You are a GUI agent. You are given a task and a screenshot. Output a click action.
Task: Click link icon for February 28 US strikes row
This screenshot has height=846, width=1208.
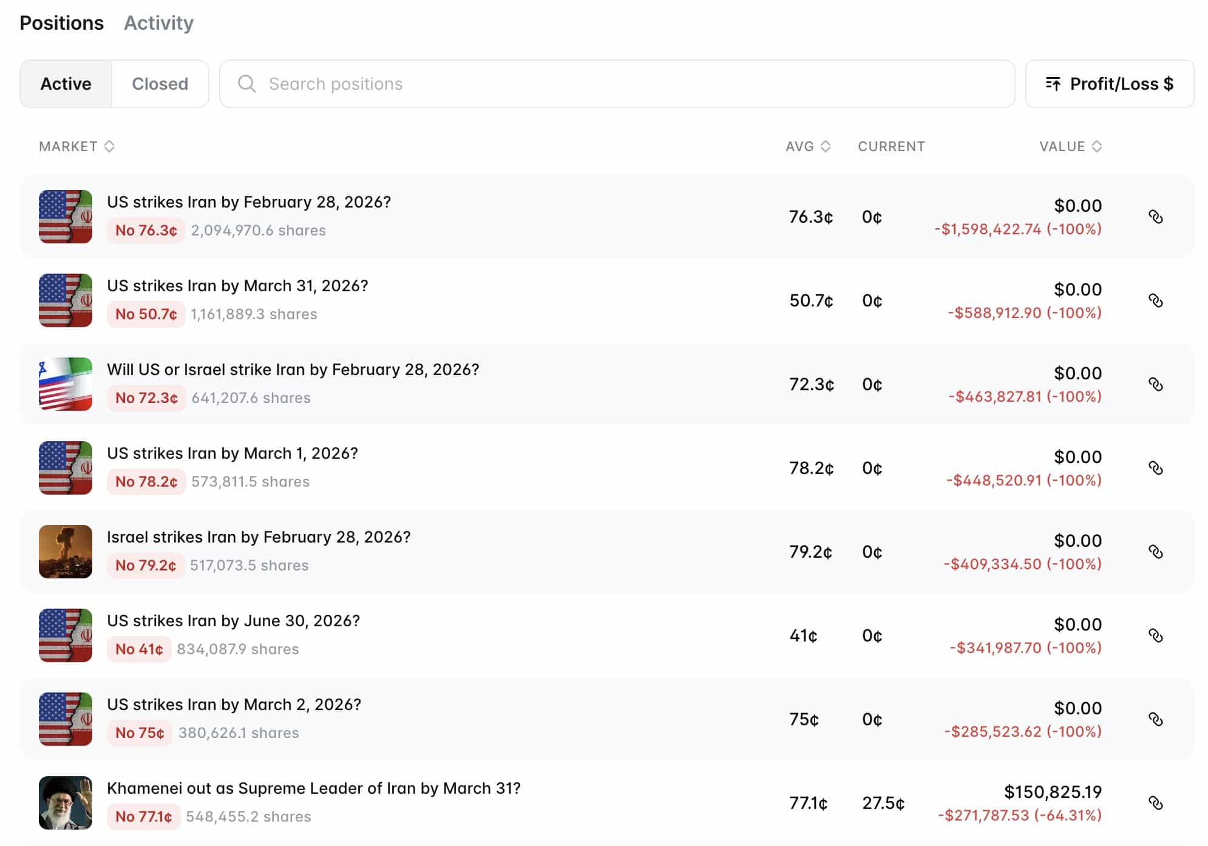pos(1155,217)
